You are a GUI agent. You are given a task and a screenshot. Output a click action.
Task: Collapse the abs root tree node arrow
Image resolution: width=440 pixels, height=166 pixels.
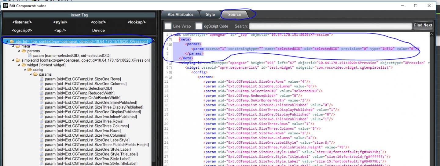[7, 41]
